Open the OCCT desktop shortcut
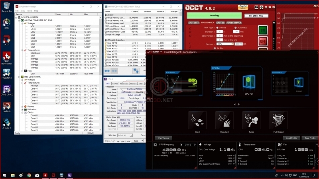 6,40
